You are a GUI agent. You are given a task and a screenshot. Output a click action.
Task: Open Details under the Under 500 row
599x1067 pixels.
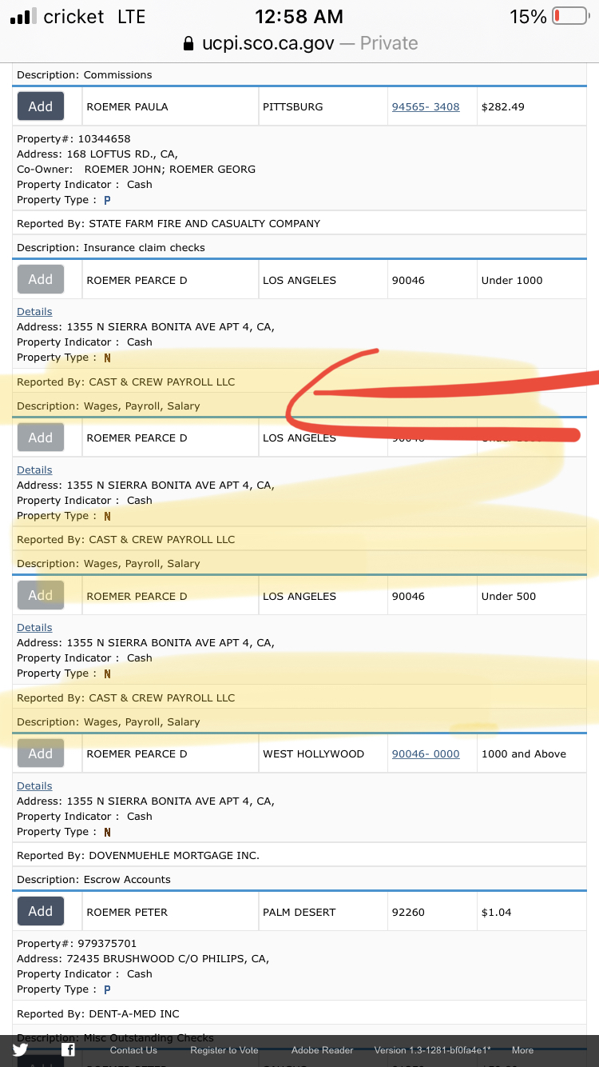(x=34, y=627)
